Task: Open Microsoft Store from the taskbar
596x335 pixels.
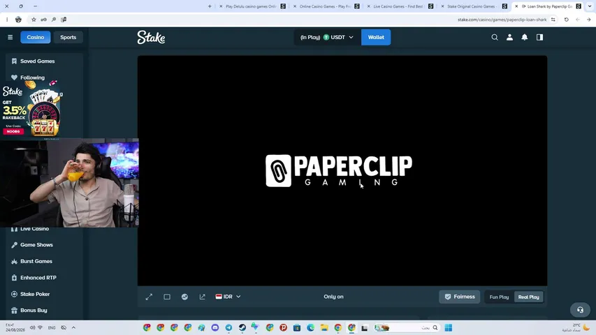Action: 297,327
